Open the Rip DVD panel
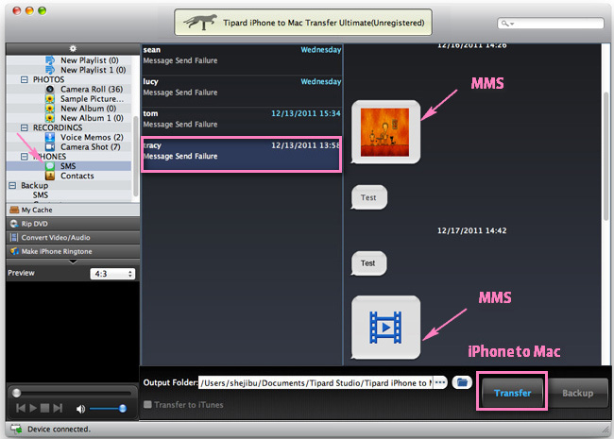Screen dimensions: 614x439 [x=73, y=224]
